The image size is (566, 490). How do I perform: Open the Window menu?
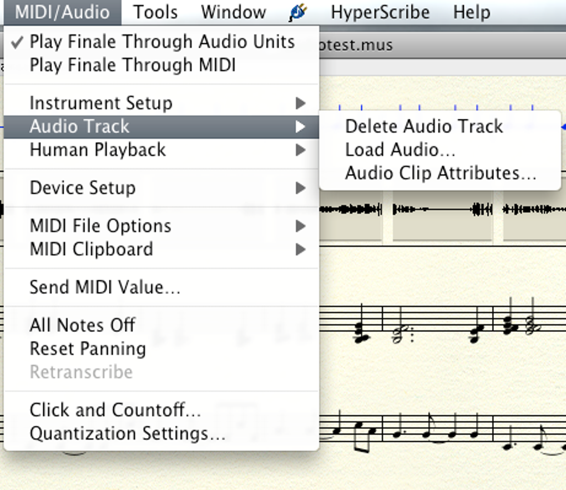point(234,12)
